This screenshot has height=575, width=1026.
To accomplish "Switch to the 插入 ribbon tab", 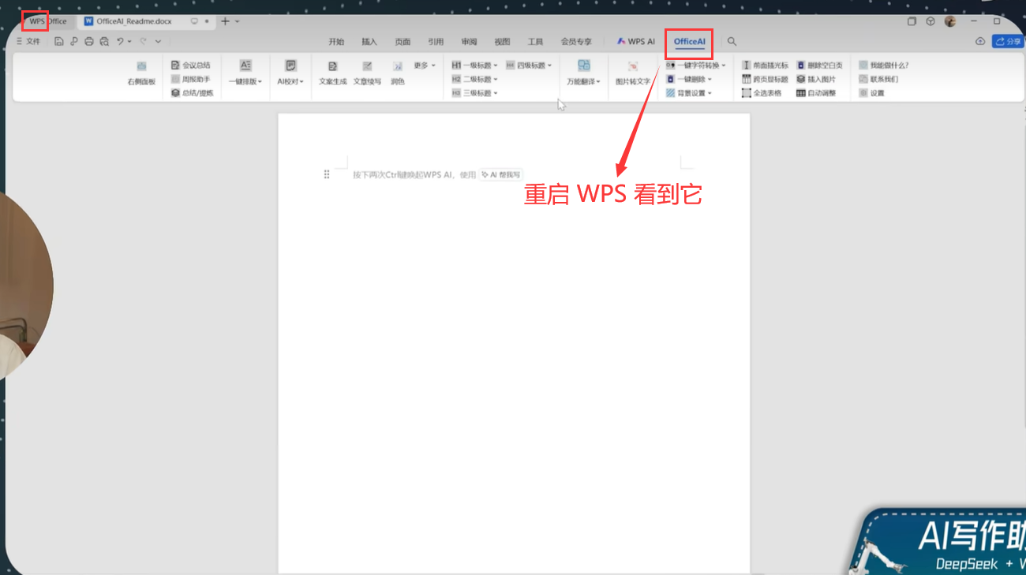I will pos(369,41).
